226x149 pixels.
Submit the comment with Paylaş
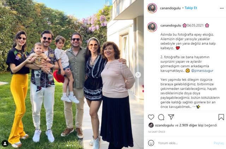[x=219, y=143]
